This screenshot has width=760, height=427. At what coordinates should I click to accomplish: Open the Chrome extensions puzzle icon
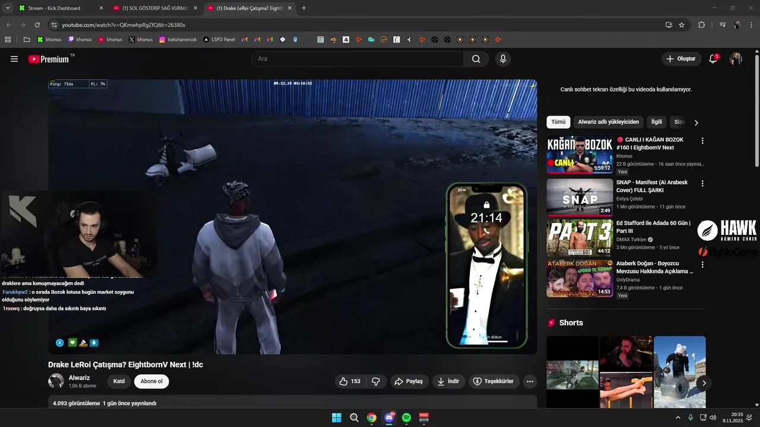tap(702, 25)
